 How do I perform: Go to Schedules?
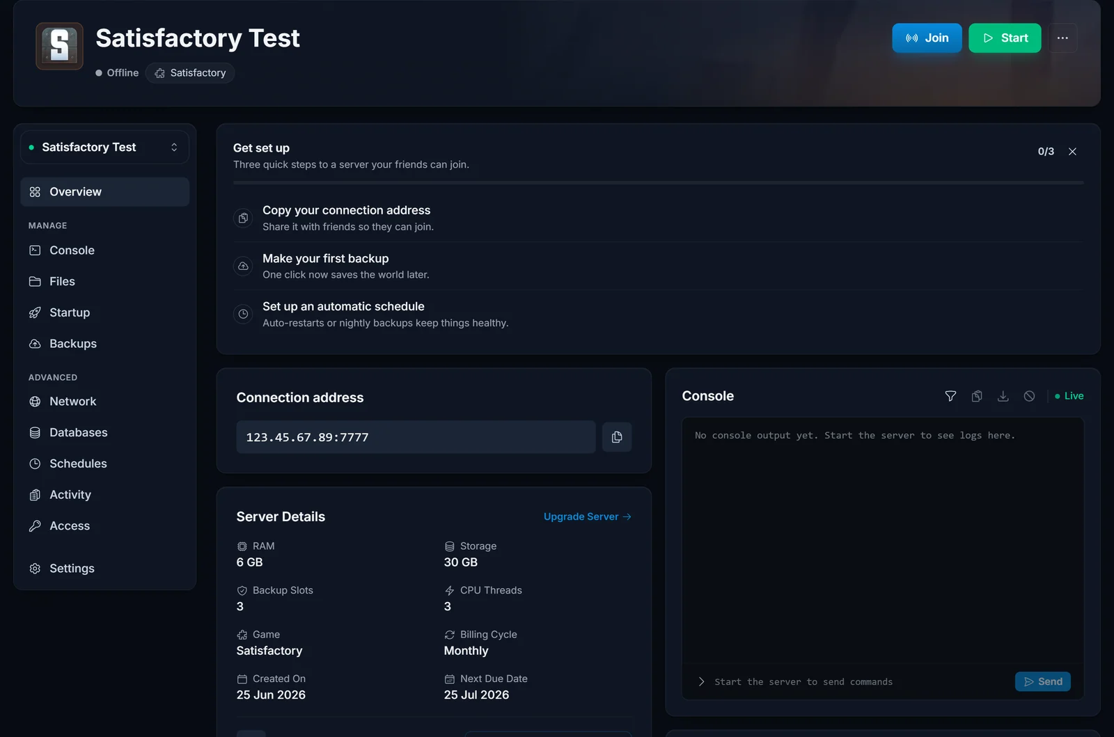click(x=104, y=463)
